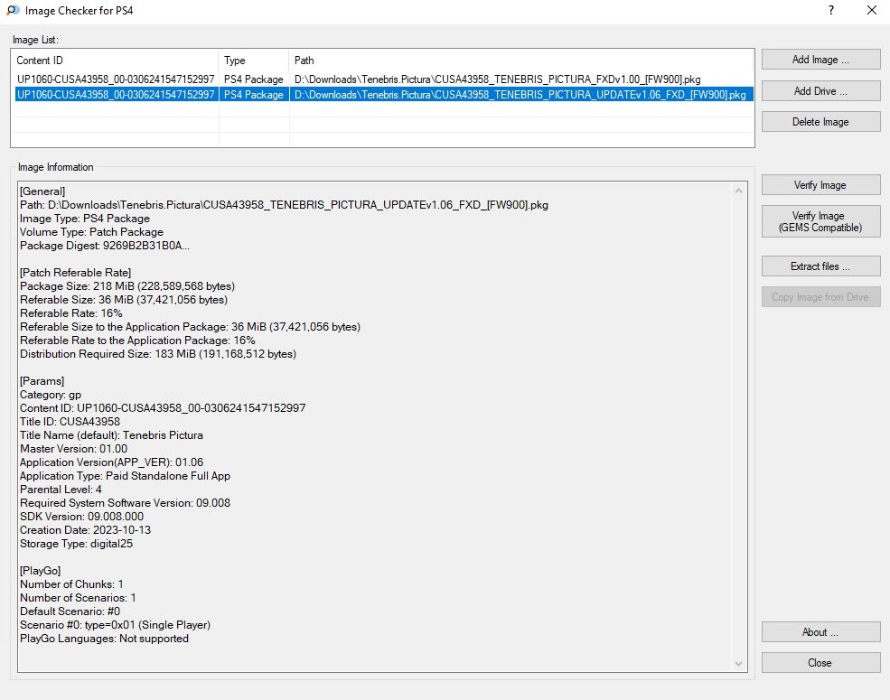890x700 pixels.
Task: Click the Add Image button
Action: pyautogui.click(x=820, y=60)
